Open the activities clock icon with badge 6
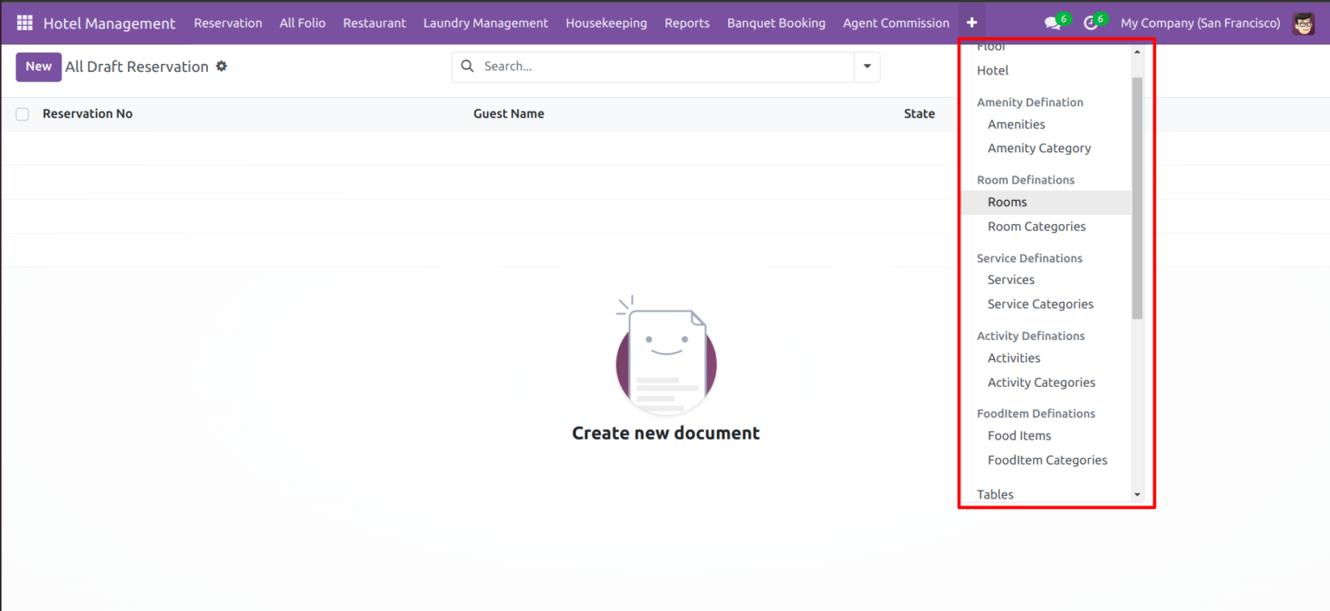 coord(1090,23)
